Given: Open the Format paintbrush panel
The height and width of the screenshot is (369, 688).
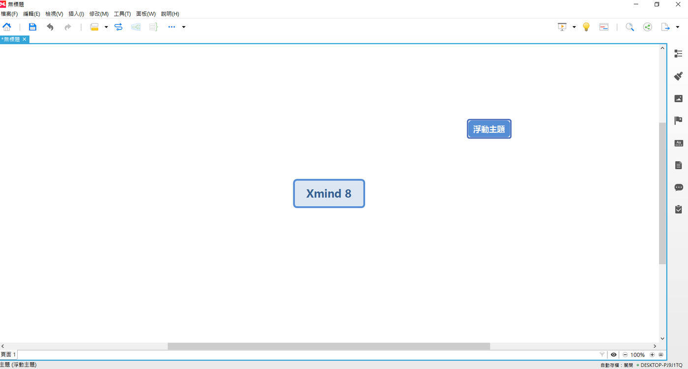Looking at the screenshot, I should coord(678,76).
